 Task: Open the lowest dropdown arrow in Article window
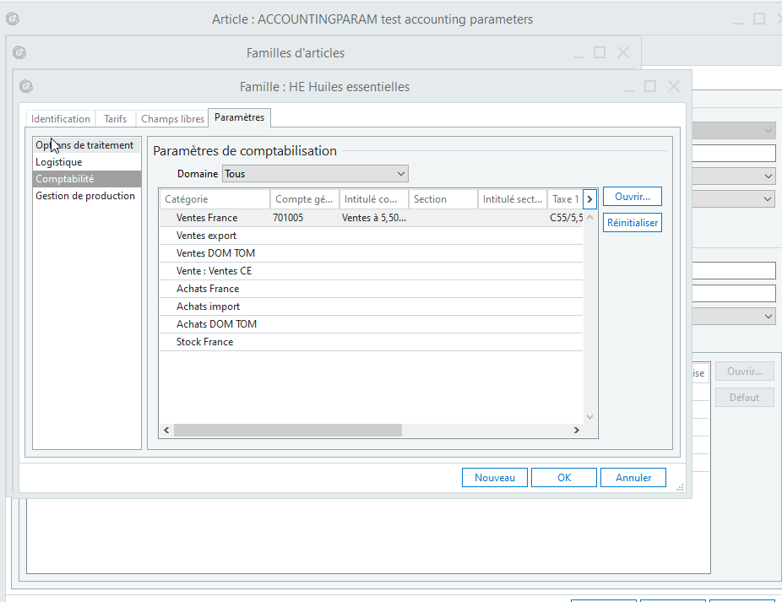click(768, 317)
